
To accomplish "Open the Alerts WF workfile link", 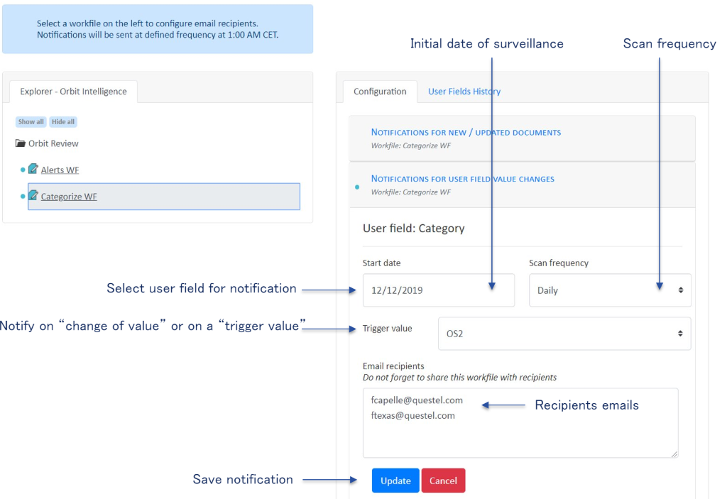I will pyautogui.click(x=60, y=170).
